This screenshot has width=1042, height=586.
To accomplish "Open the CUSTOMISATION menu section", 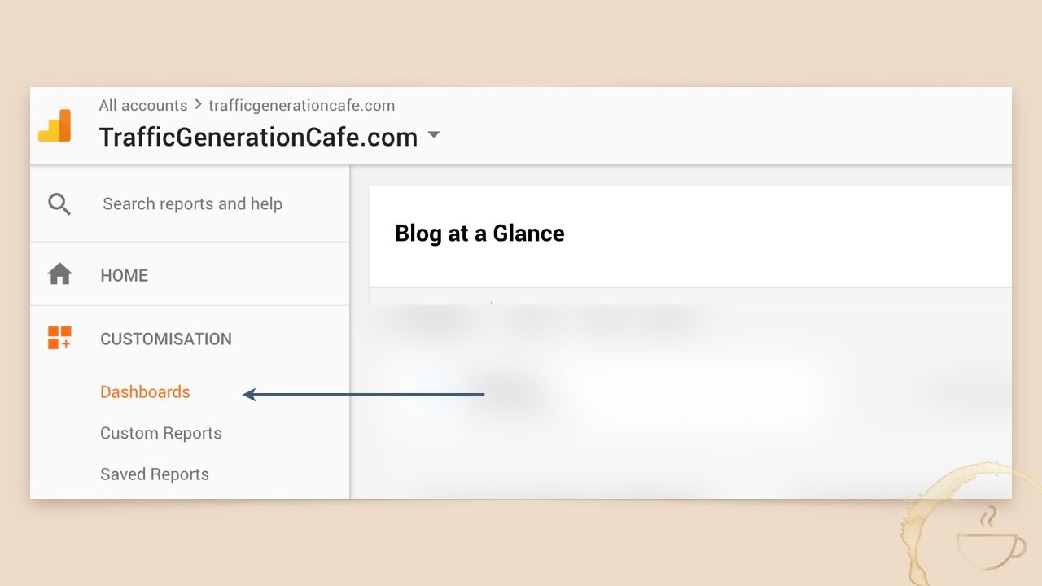I will pyautogui.click(x=165, y=339).
